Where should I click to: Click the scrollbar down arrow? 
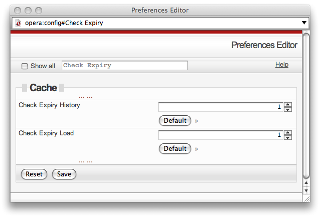(306, 191)
